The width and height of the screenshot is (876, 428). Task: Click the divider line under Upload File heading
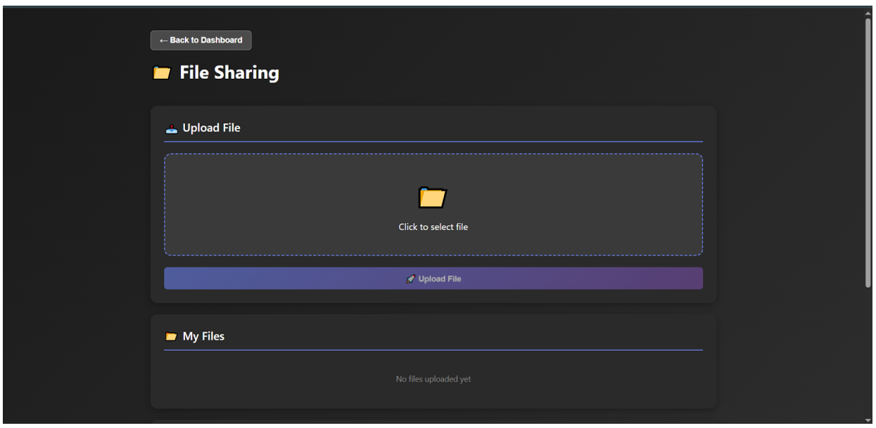433,141
